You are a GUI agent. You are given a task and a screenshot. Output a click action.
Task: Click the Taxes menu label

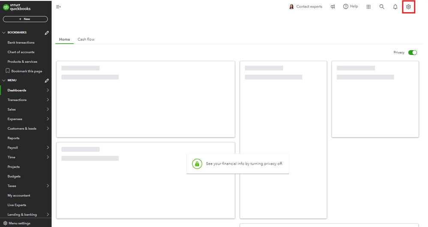click(12, 186)
